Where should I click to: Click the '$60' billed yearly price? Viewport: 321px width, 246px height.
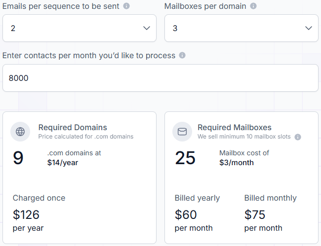coord(186,214)
